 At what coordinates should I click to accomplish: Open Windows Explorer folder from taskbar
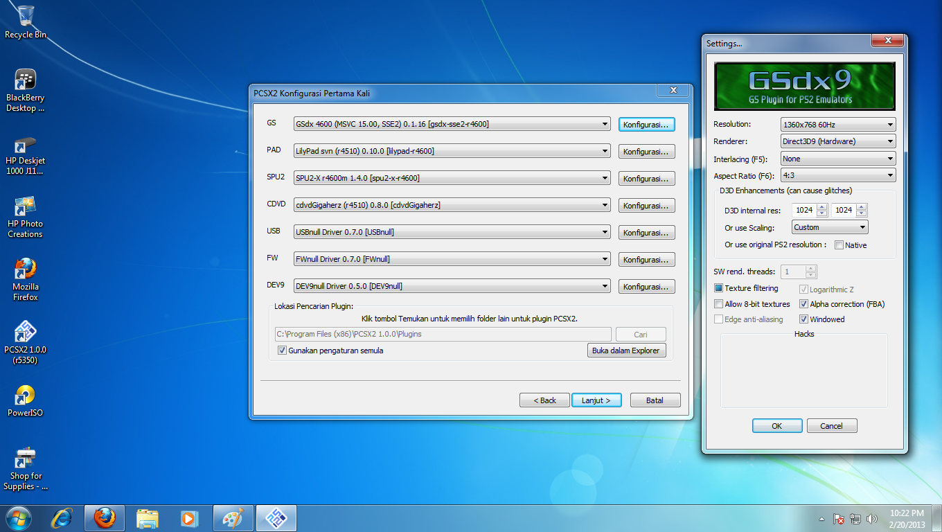pyautogui.click(x=148, y=518)
